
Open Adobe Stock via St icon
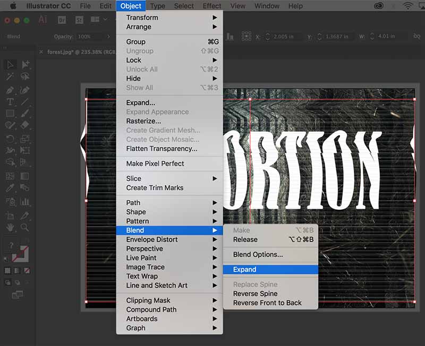(x=79, y=20)
